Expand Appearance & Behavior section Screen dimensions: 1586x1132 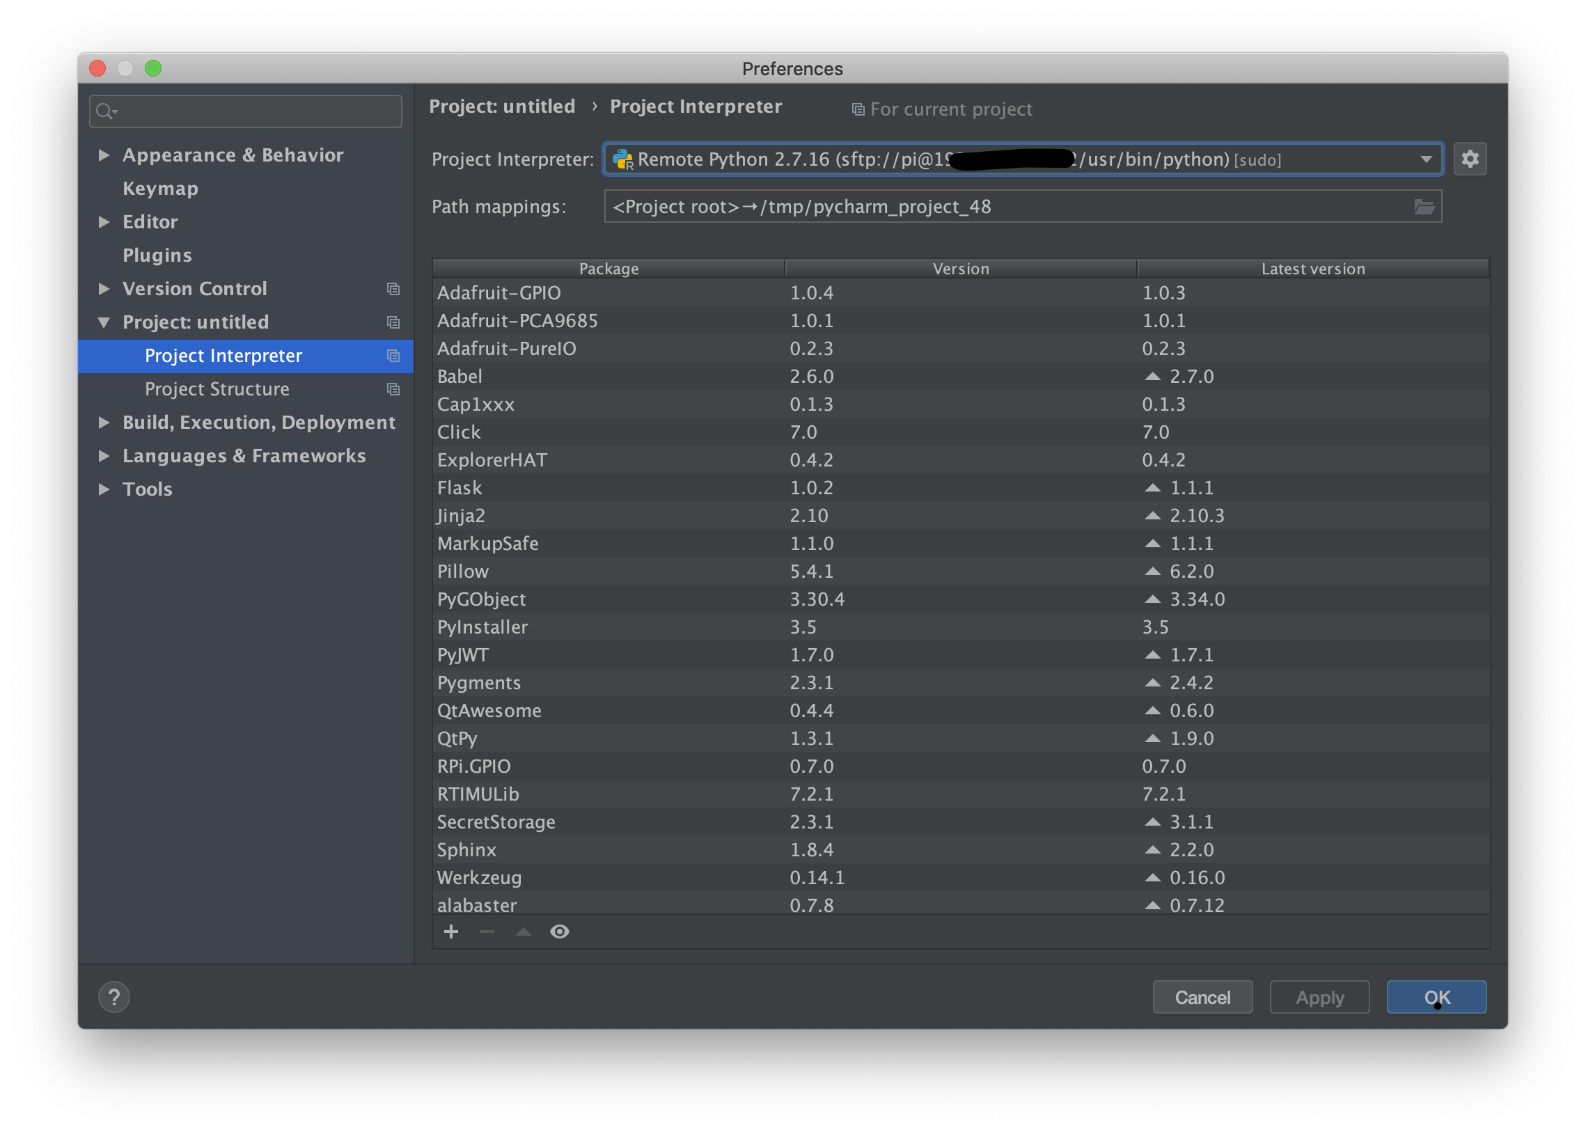pyautogui.click(x=104, y=155)
